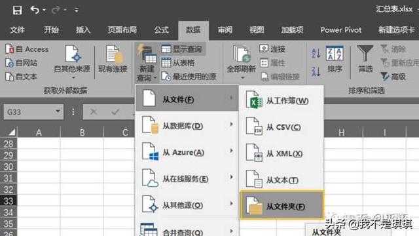The width and height of the screenshot is (419, 236).
Task: Sort descending Z to A icon
Action: pyautogui.click(x=316, y=71)
